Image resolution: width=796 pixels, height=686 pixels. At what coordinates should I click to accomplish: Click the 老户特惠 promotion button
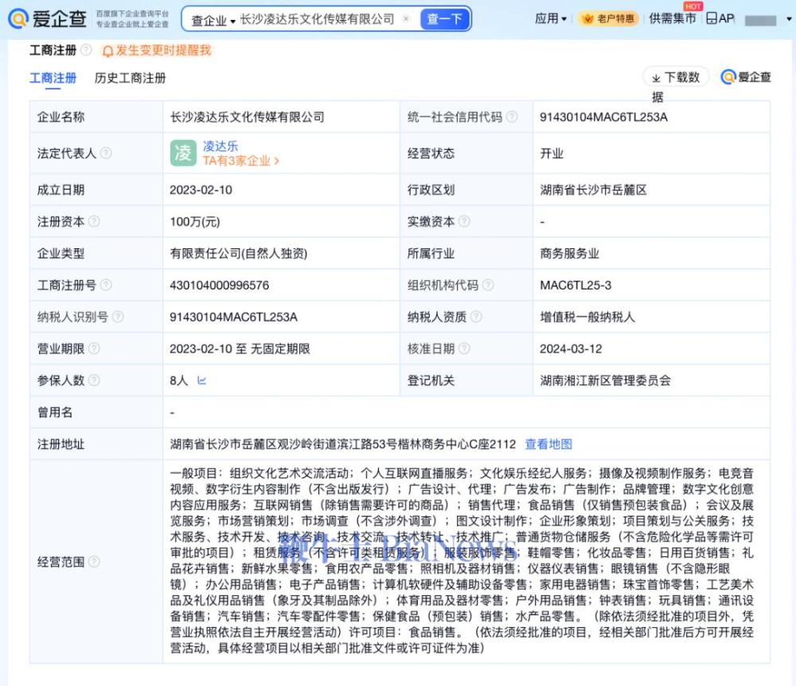point(608,17)
